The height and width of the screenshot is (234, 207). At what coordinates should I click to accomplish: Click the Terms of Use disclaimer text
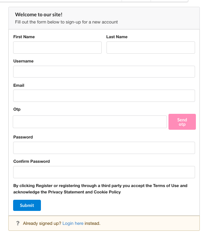click(x=100, y=189)
